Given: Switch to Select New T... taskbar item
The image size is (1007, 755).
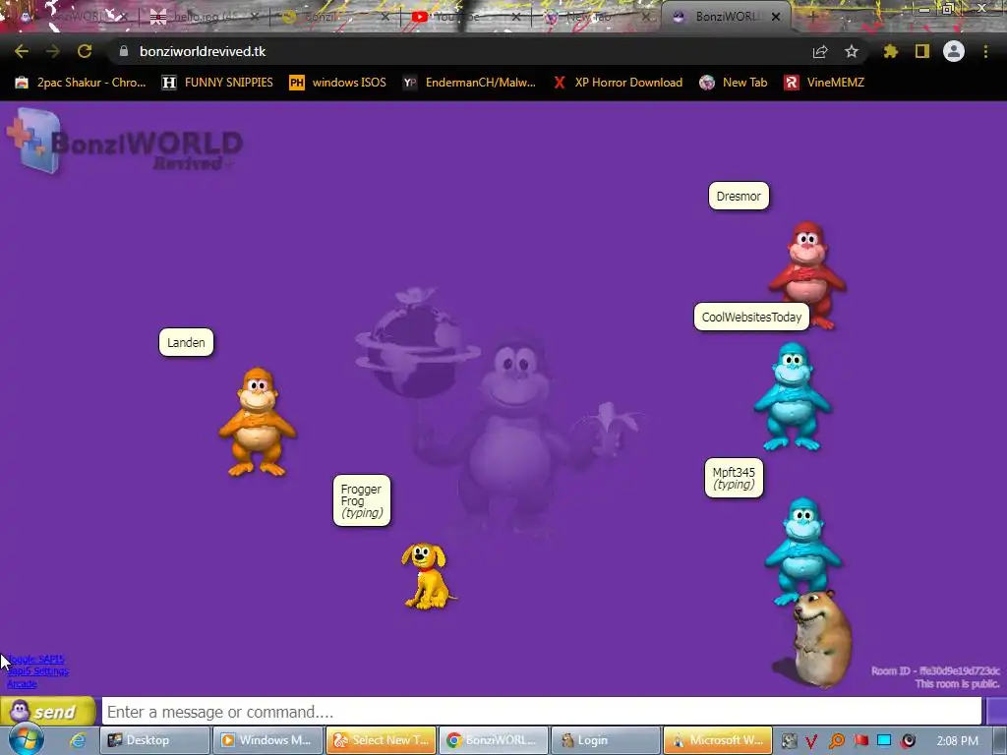Looking at the screenshot, I should pyautogui.click(x=381, y=740).
